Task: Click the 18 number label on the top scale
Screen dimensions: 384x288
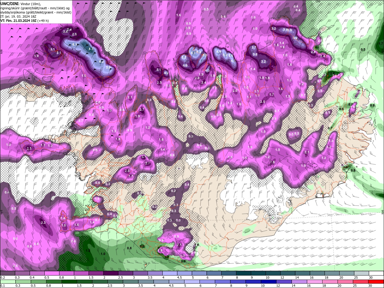Action: click(326, 277)
